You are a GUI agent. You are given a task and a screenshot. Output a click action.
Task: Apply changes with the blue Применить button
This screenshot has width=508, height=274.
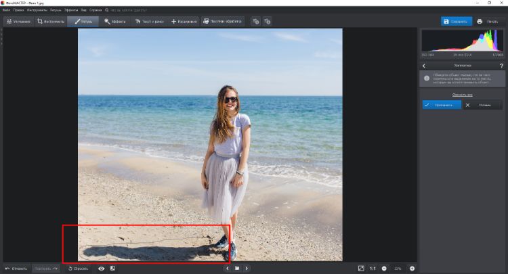pos(442,105)
